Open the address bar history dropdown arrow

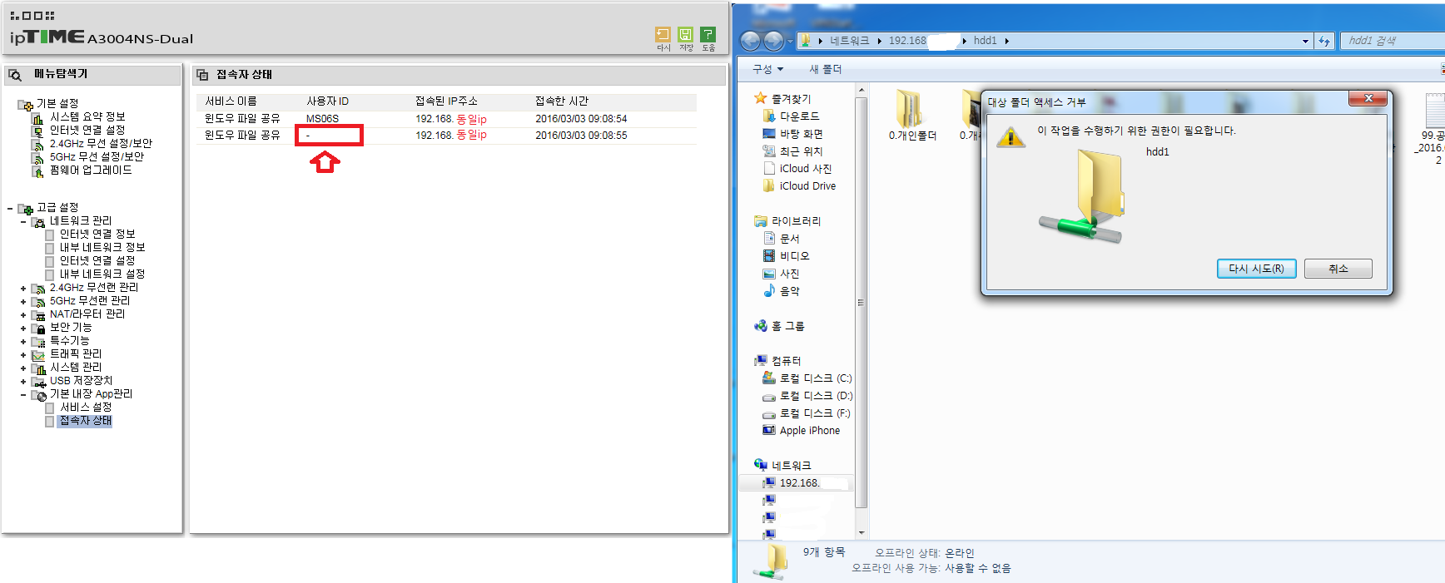[x=1305, y=41]
